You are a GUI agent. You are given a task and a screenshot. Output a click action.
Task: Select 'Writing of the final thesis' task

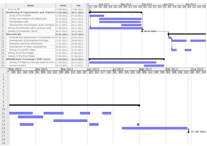[x=21, y=53]
